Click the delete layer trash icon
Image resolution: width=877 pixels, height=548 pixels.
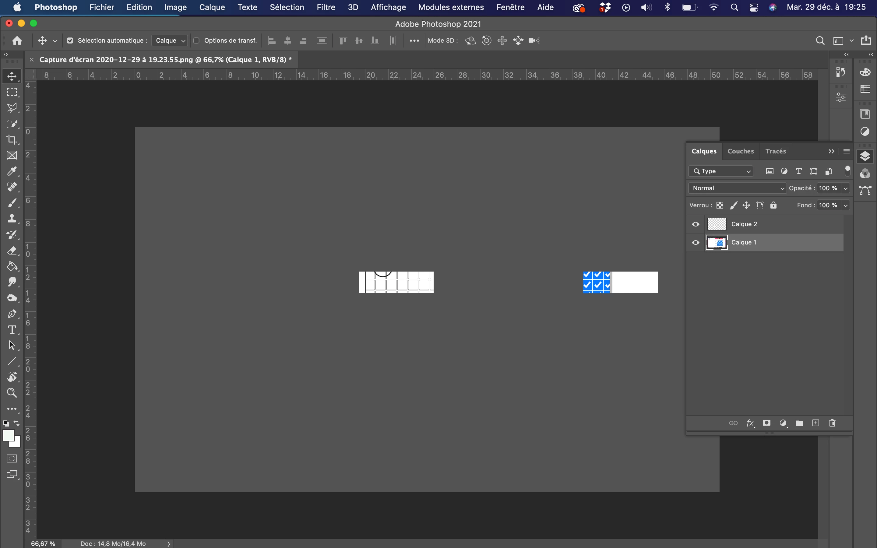pyautogui.click(x=832, y=423)
